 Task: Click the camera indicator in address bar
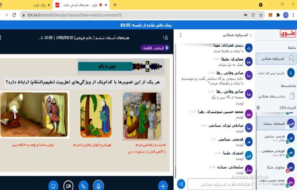tap(246, 15)
